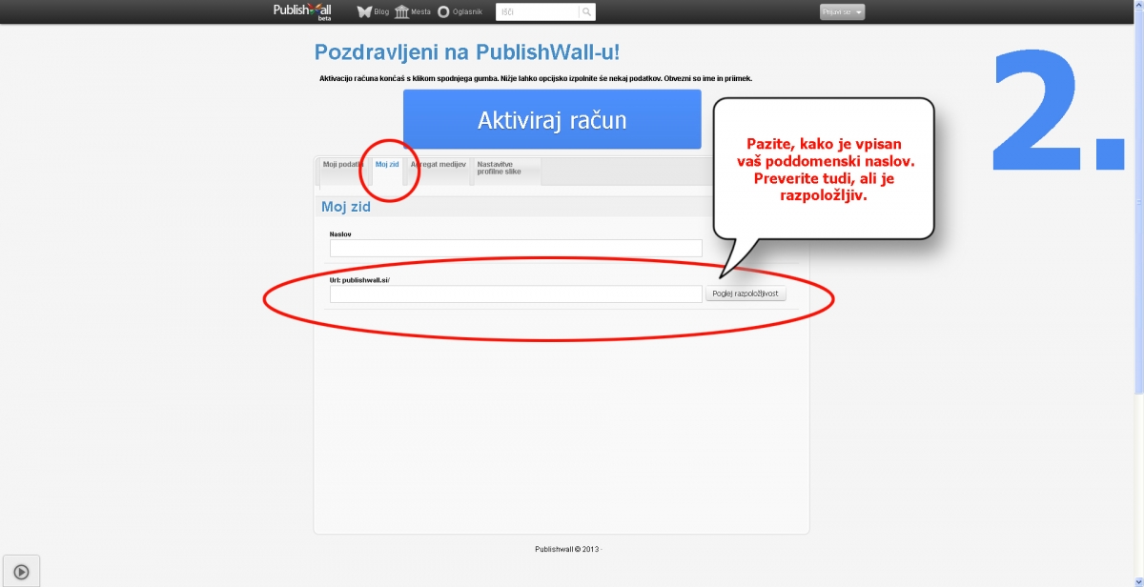
Task: Click into the Naslov text field
Action: pyautogui.click(x=516, y=249)
